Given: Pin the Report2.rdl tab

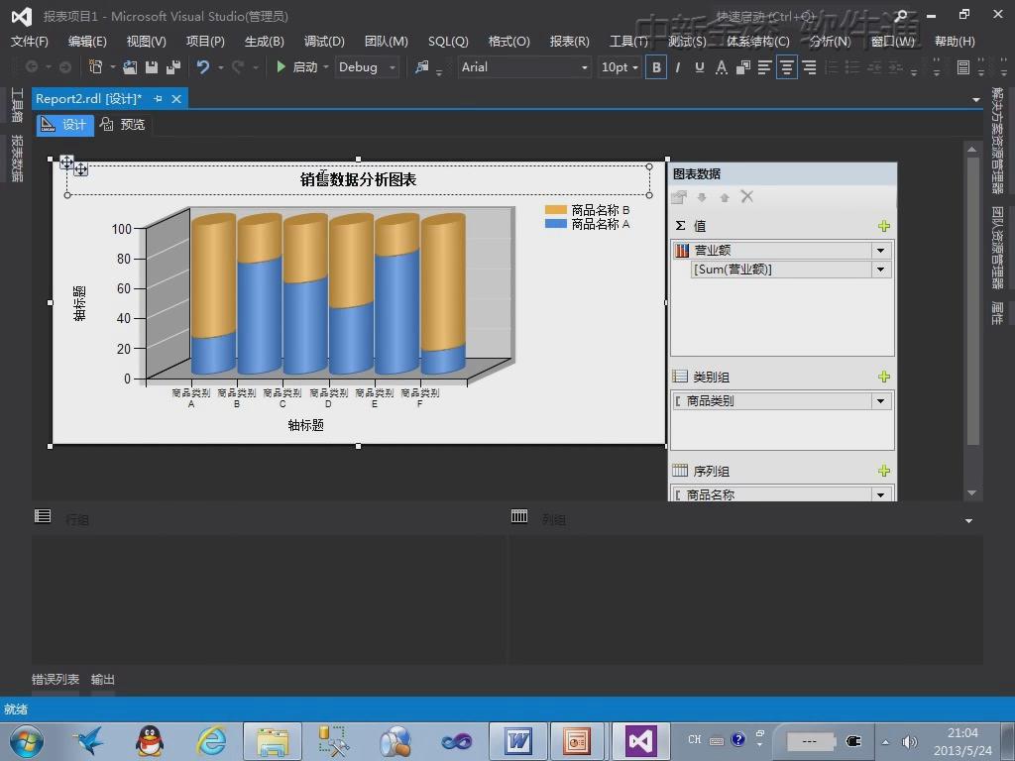Looking at the screenshot, I should 158,99.
